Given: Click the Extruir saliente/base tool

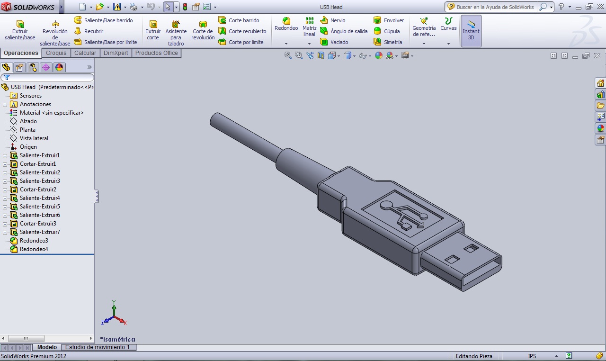Looking at the screenshot, I should (x=20, y=30).
